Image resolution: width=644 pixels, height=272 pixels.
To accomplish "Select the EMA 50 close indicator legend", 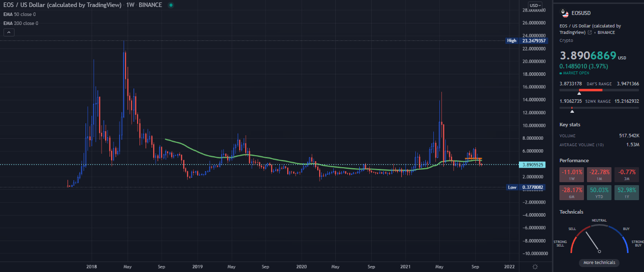I will point(21,15).
